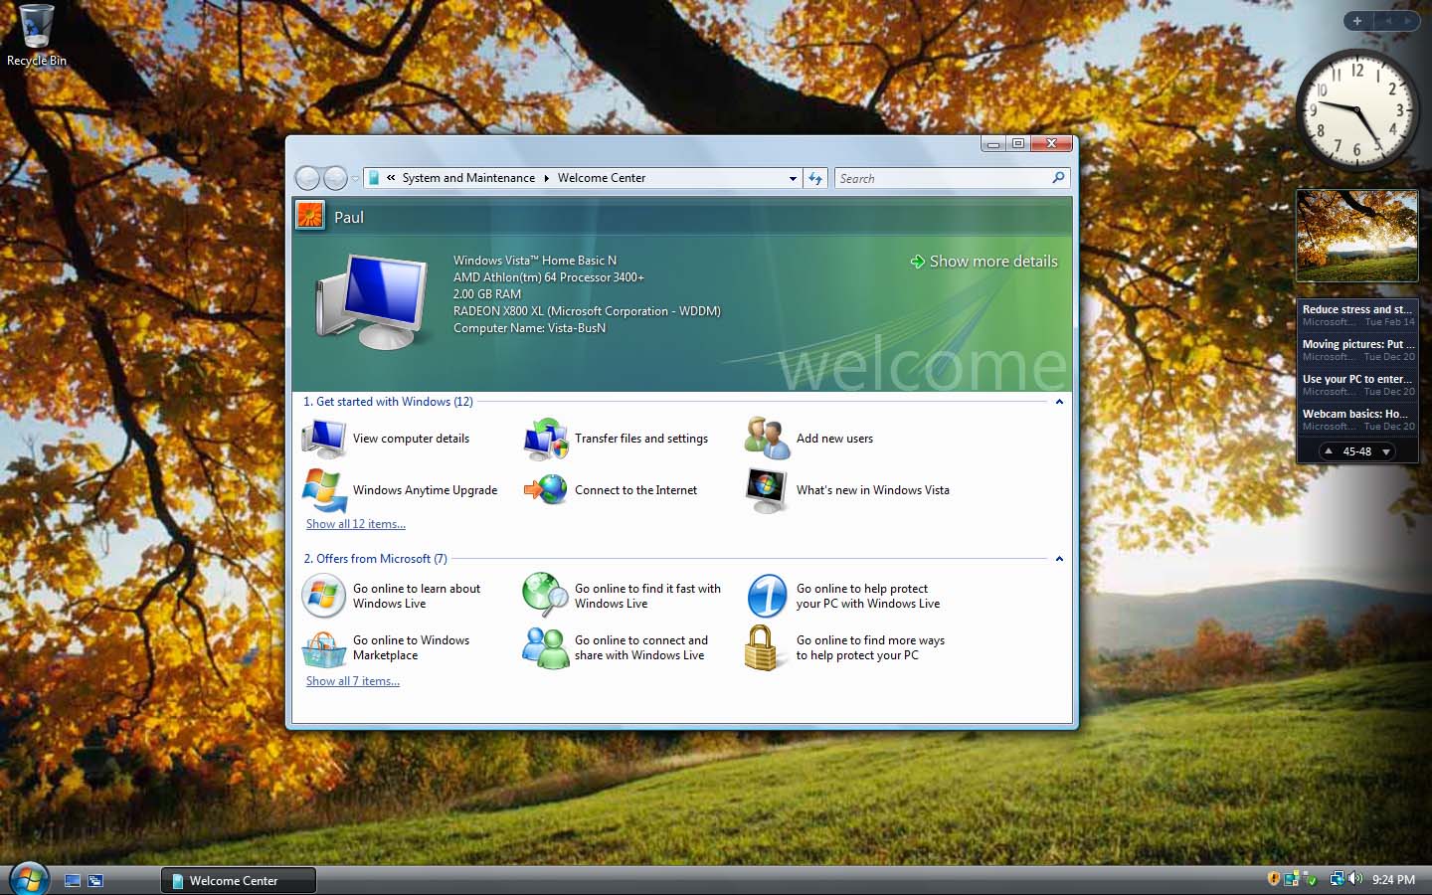Click Show all 7 items link
Screen dimensions: 1432x895
(x=353, y=681)
